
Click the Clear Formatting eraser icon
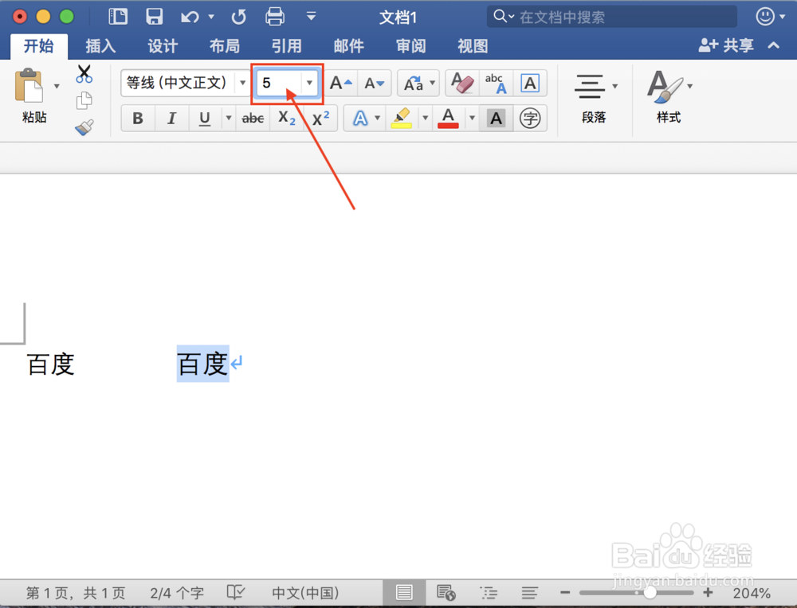coord(461,83)
